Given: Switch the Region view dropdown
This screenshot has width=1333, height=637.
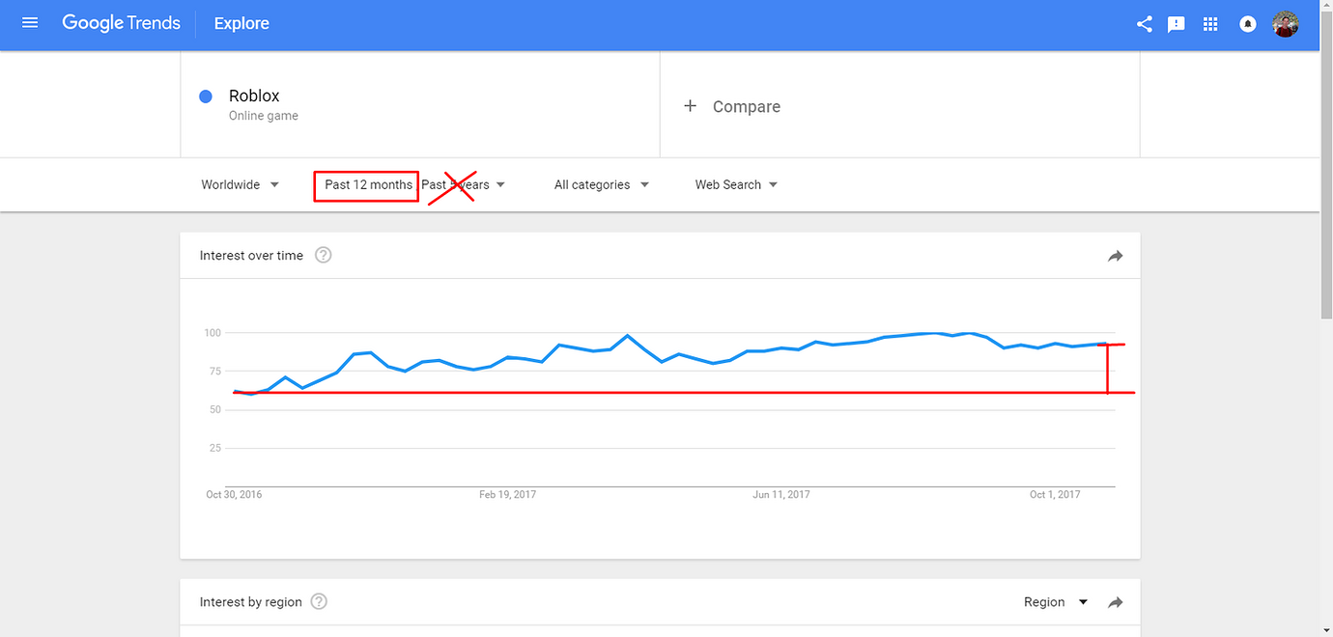Looking at the screenshot, I should (1055, 602).
